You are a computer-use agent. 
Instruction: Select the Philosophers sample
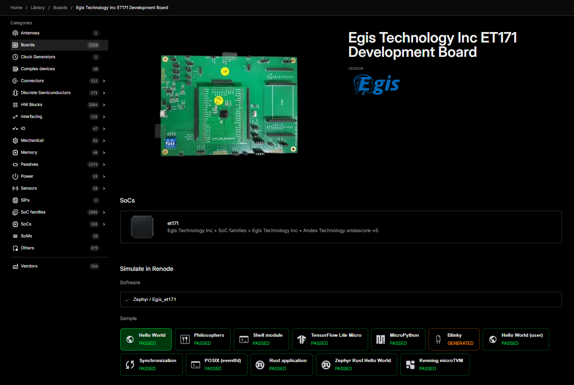click(x=203, y=339)
